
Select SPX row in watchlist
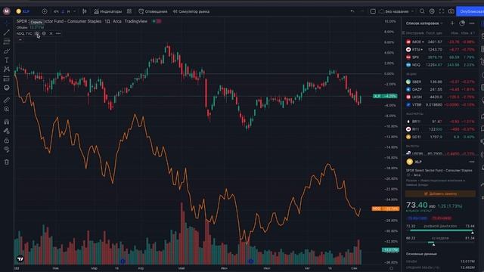click(x=440, y=57)
